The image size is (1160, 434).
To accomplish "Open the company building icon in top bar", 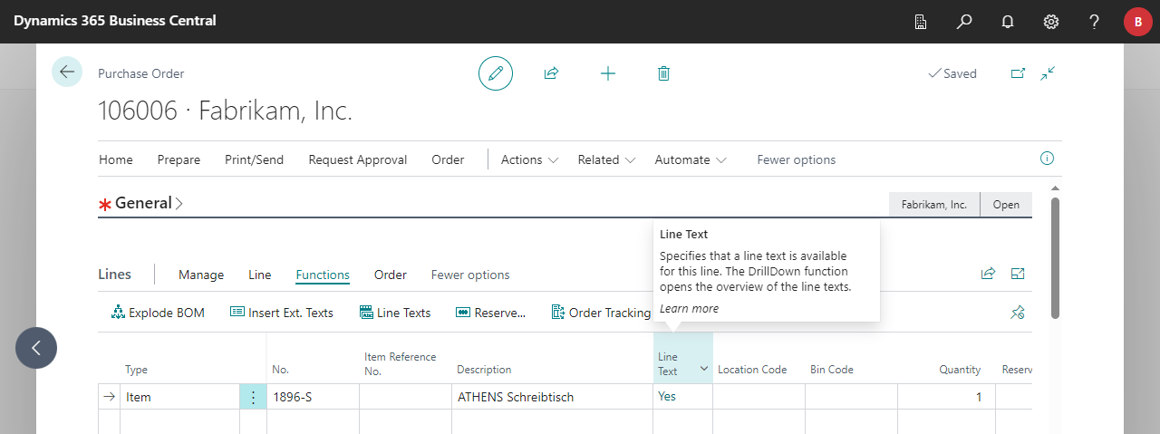I will pyautogui.click(x=921, y=21).
